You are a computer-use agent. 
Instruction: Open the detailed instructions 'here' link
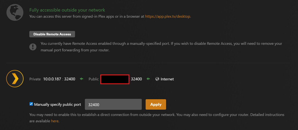click(x=55, y=121)
